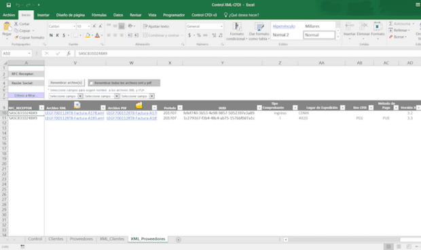
Task: Click the thousands separator (000) icon
Action: (x=205, y=35)
